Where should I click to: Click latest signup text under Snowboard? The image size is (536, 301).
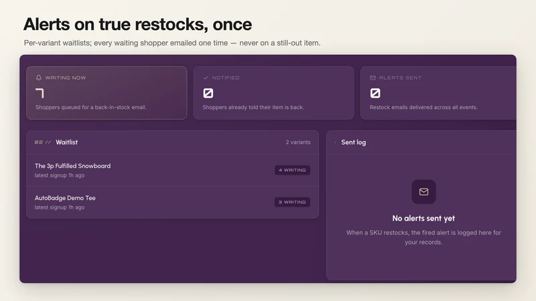point(60,175)
